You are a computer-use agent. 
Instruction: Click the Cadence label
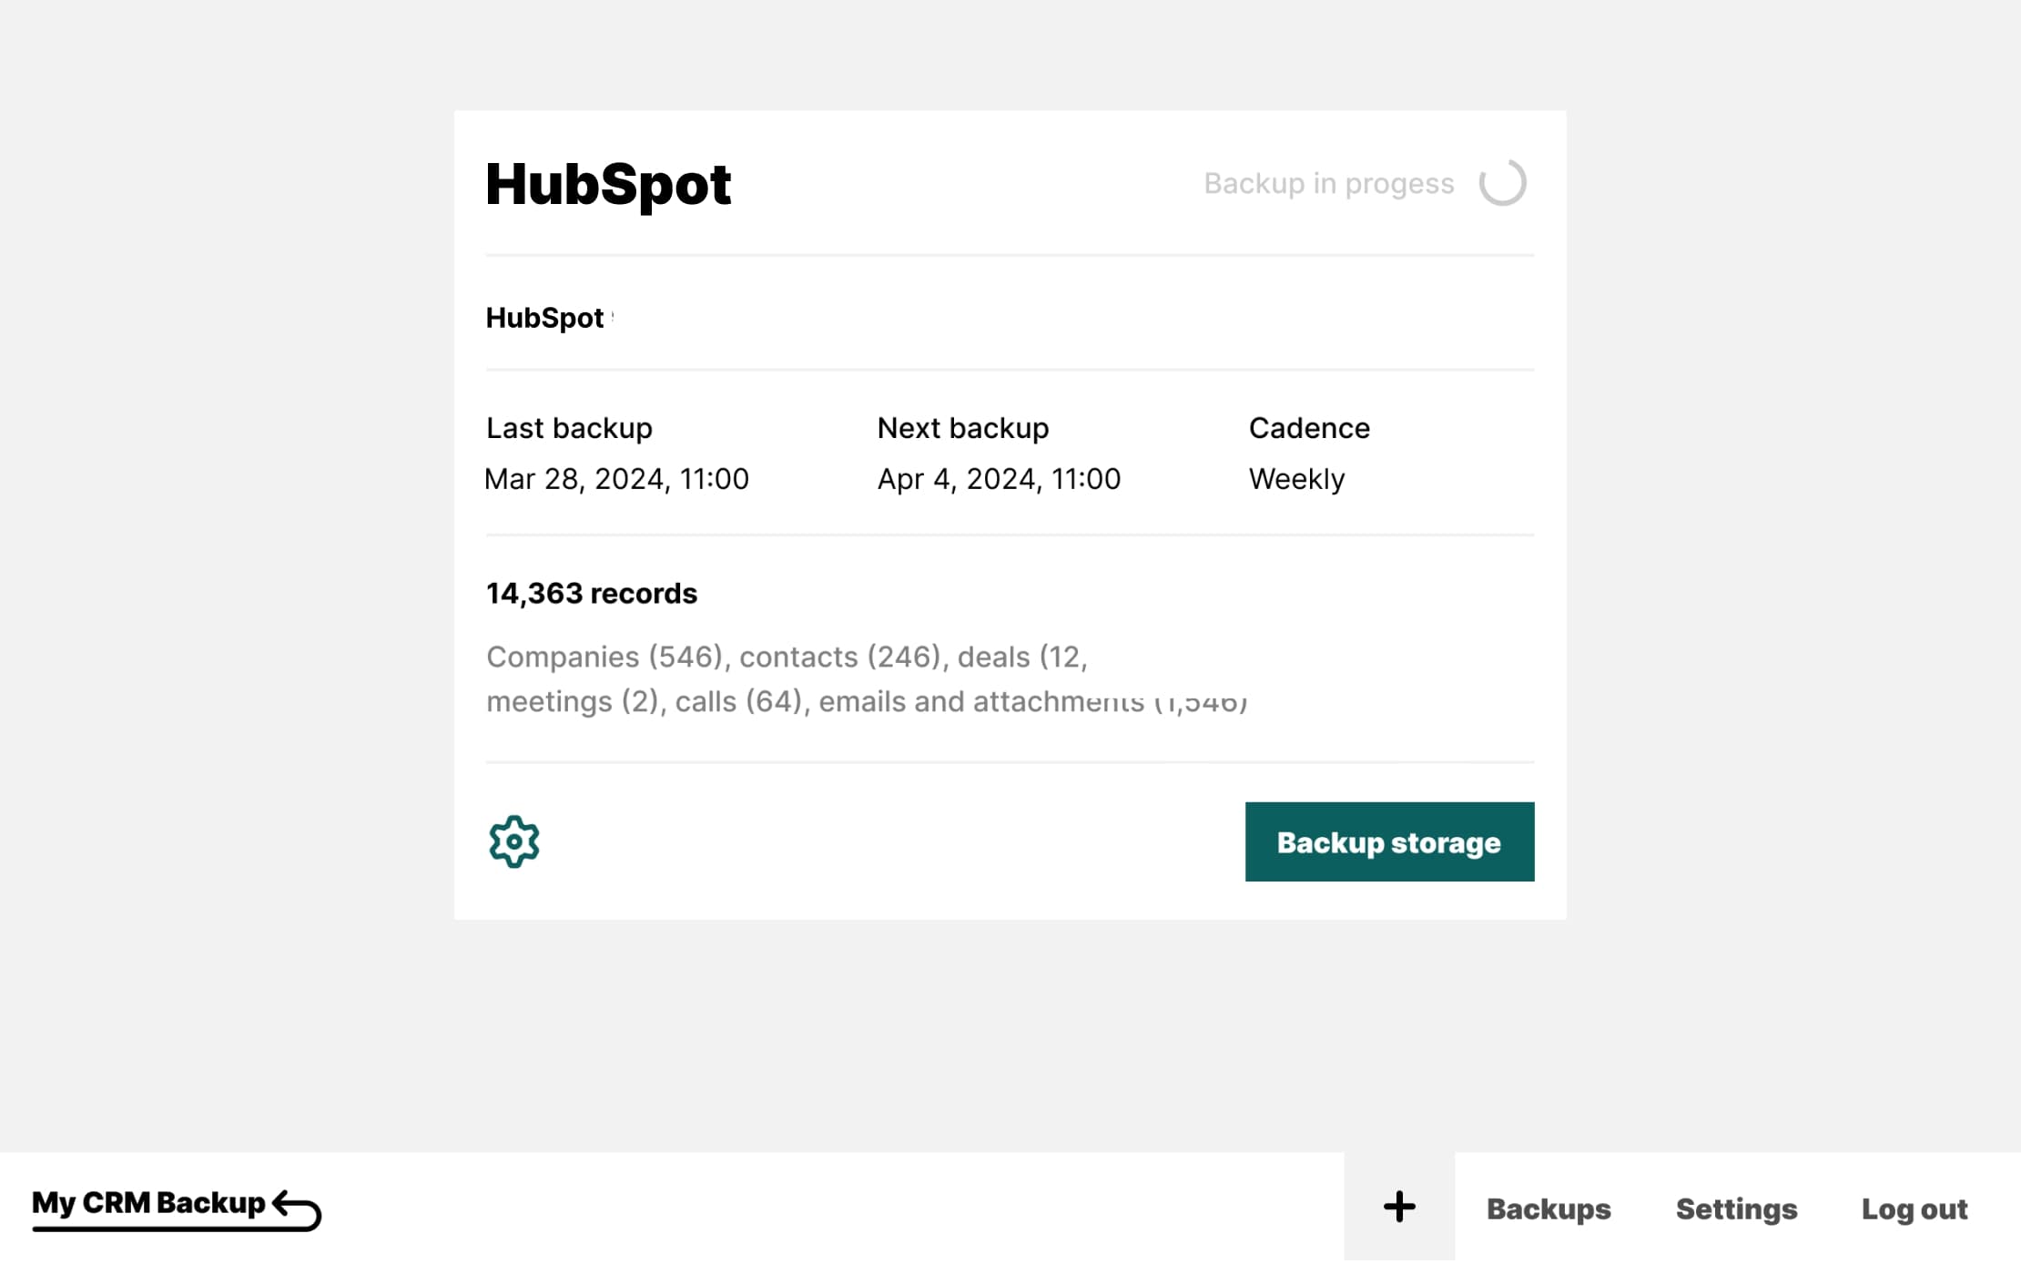tap(1308, 428)
